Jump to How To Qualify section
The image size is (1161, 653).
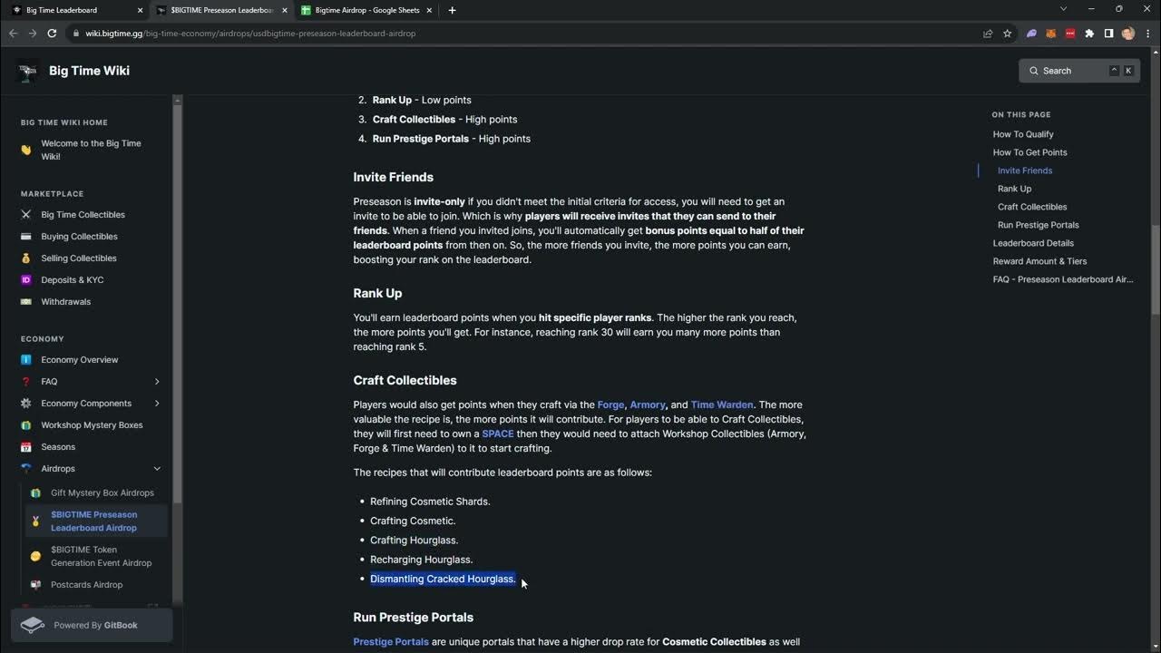(1023, 134)
